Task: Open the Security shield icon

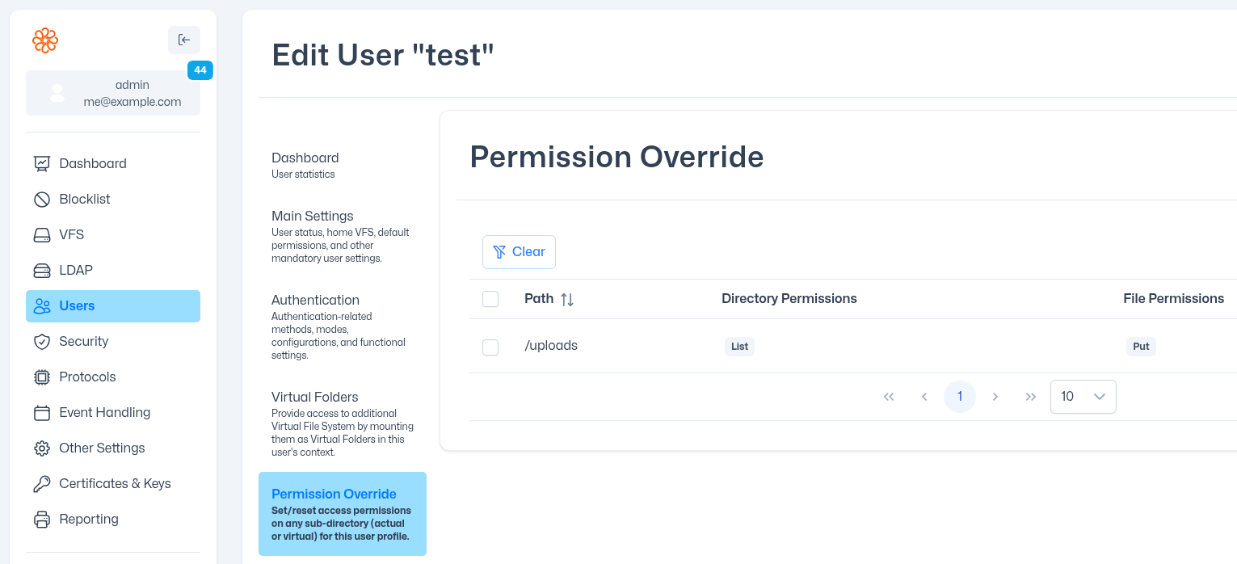Action: point(42,341)
